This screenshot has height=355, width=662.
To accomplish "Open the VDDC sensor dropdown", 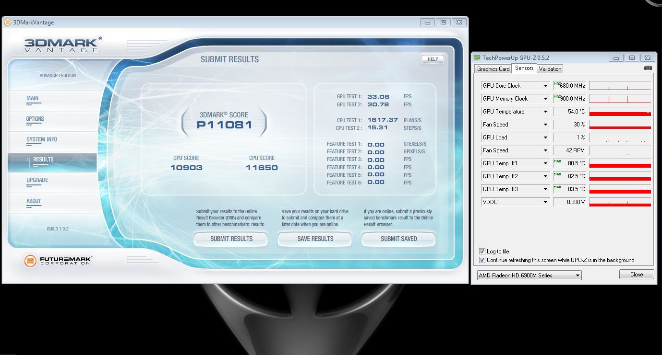I will [545, 202].
